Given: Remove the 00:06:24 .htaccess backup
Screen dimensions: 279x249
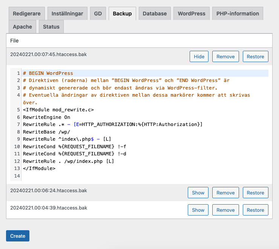Looking at the screenshot, I should 226,193.
